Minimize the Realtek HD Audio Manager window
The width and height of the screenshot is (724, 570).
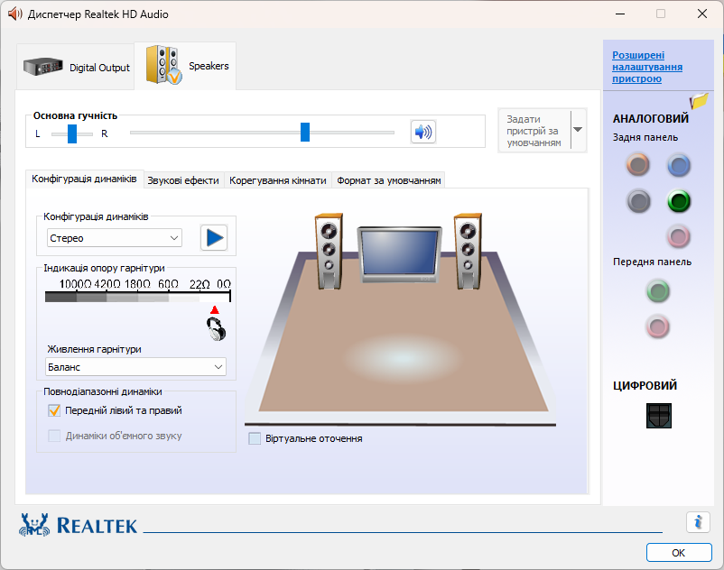620,14
